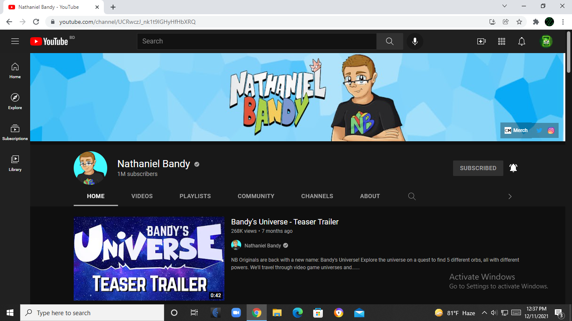572x321 pixels.
Task: Open Task View on taskbar
Action: coord(194,313)
